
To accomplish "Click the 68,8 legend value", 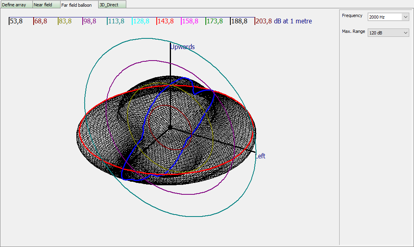I will pos(41,21).
